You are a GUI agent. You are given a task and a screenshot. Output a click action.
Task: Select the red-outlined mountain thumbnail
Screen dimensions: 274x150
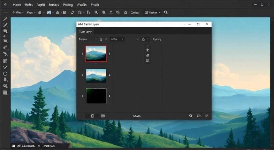click(96, 54)
